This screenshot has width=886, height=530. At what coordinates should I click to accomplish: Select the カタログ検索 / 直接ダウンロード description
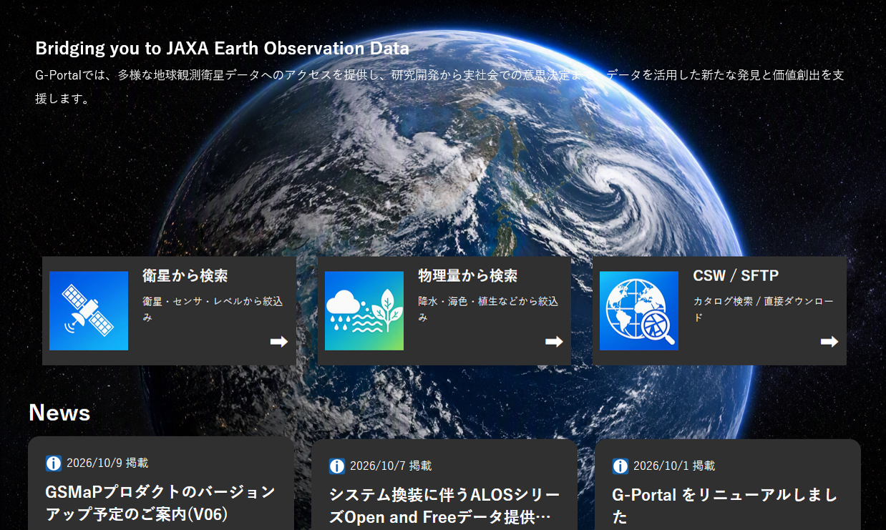click(763, 309)
